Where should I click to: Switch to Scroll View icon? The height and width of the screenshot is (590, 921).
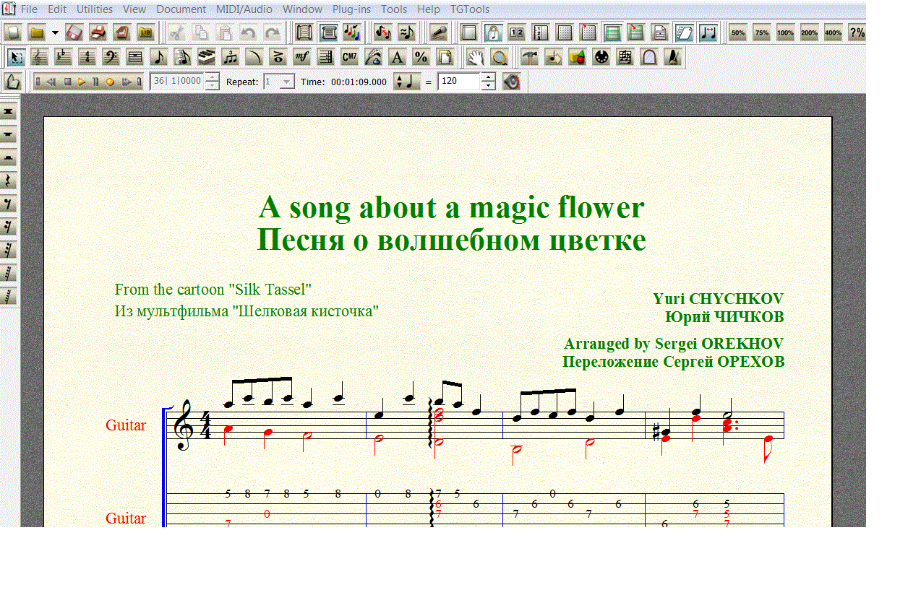click(304, 32)
